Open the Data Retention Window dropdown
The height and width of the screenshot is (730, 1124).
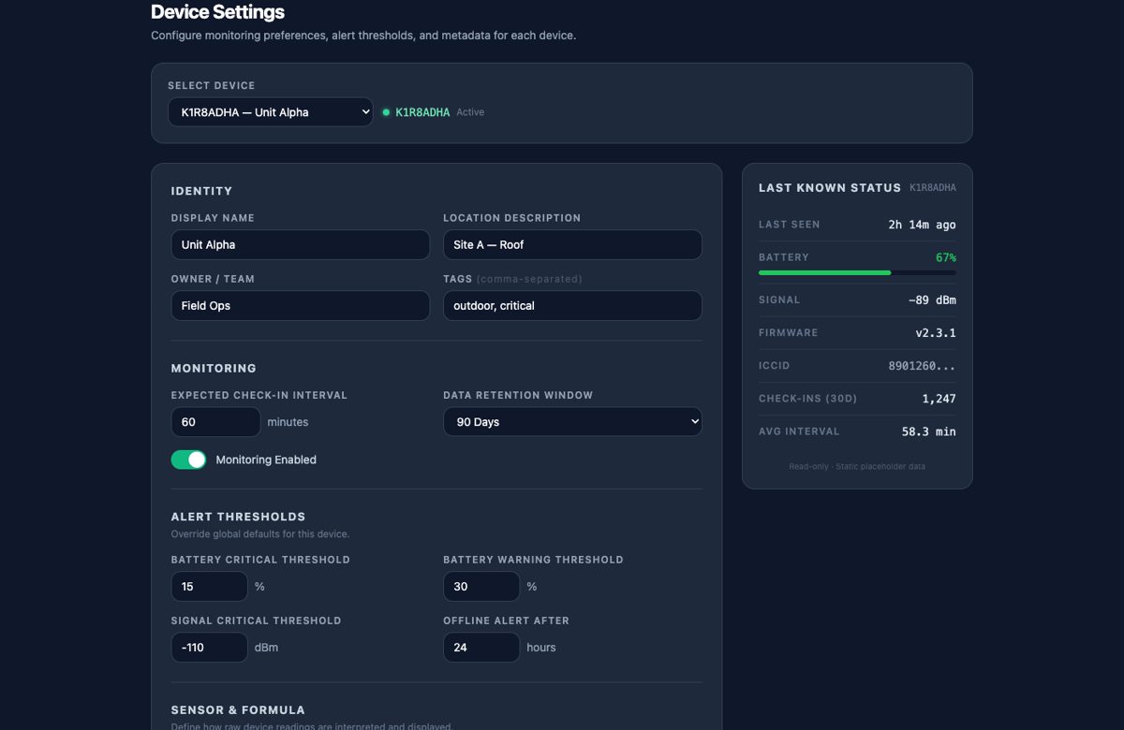[x=572, y=422]
